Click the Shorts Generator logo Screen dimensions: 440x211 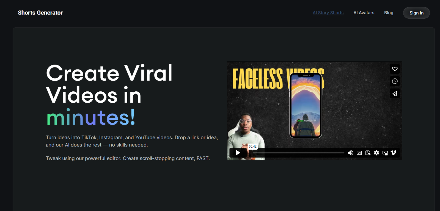tap(40, 13)
